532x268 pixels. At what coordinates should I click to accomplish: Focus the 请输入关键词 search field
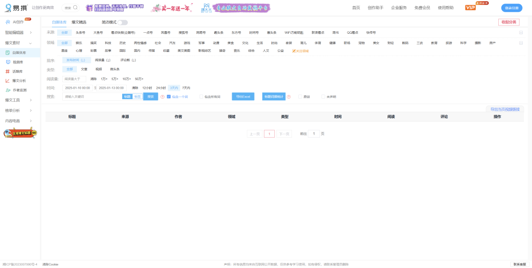point(92,97)
